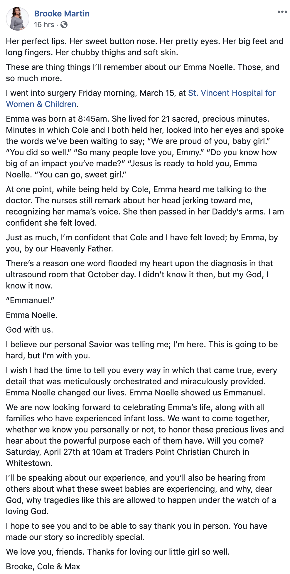Click the Women & Children link text
Screen dimensions: 290x574
coord(41,104)
